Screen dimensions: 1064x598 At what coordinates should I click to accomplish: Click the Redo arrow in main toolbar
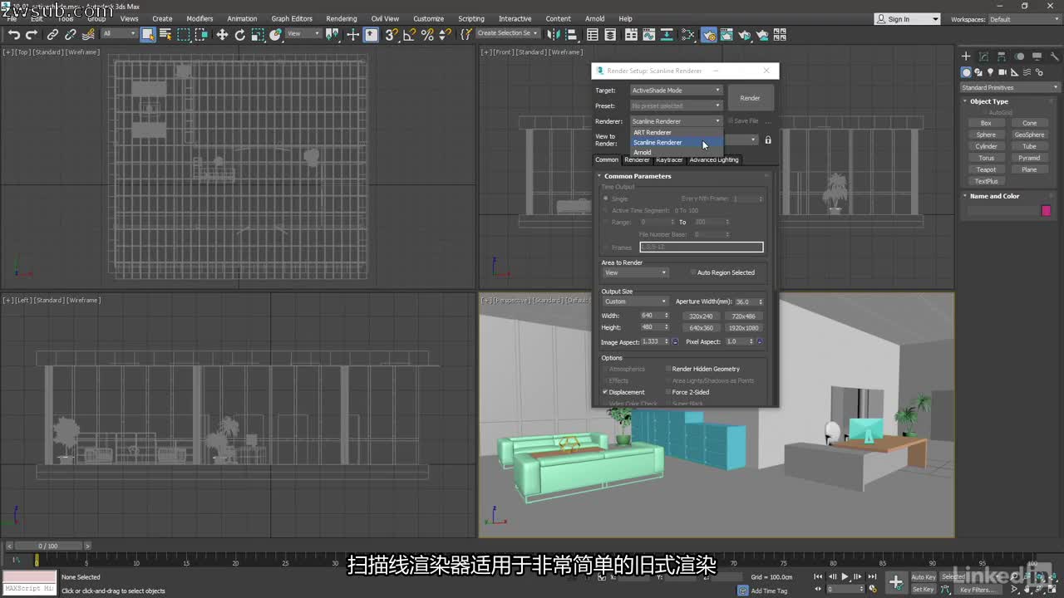pos(32,35)
